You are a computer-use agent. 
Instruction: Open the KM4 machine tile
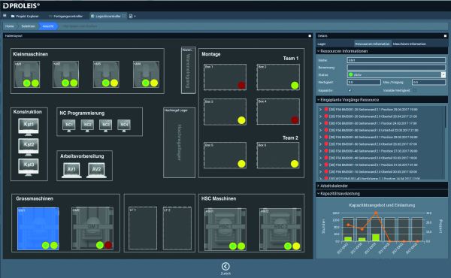coord(146,74)
